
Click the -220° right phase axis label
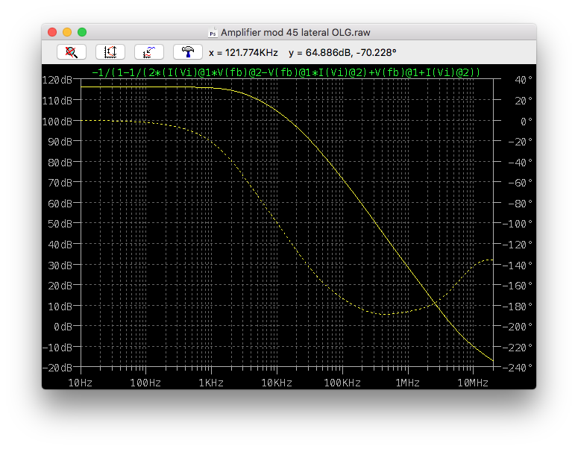518,348
